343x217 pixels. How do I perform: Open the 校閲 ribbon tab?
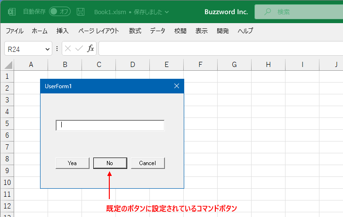tap(180, 31)
